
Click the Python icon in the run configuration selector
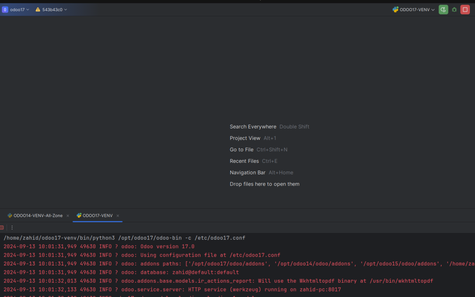pos(395,10)
